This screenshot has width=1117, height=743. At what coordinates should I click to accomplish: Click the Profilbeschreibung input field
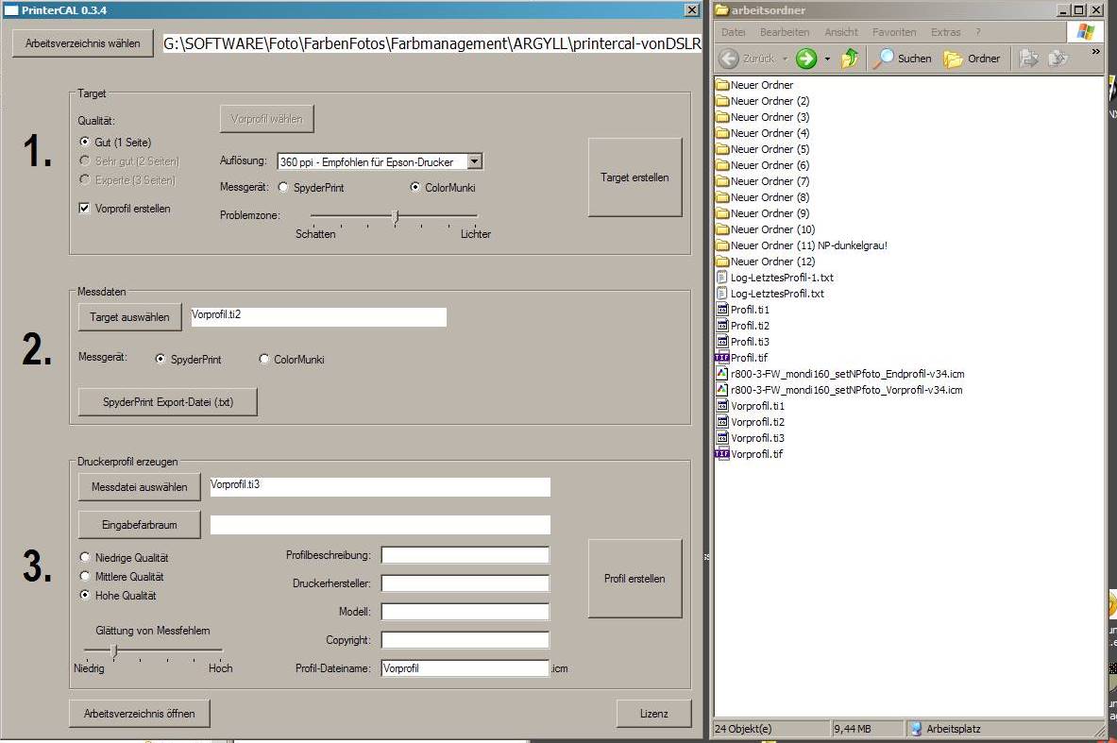pos(465,555)
